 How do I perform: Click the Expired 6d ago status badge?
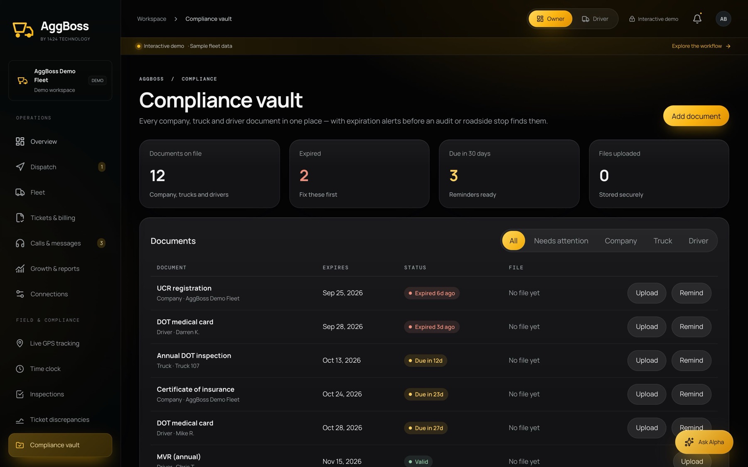[431, 293]
